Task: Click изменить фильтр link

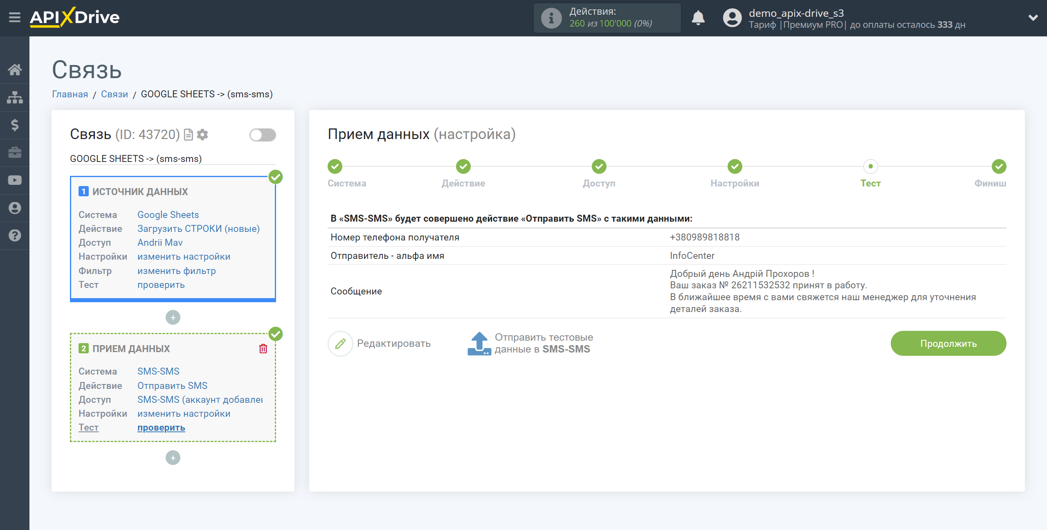Action: coord(177,271)
